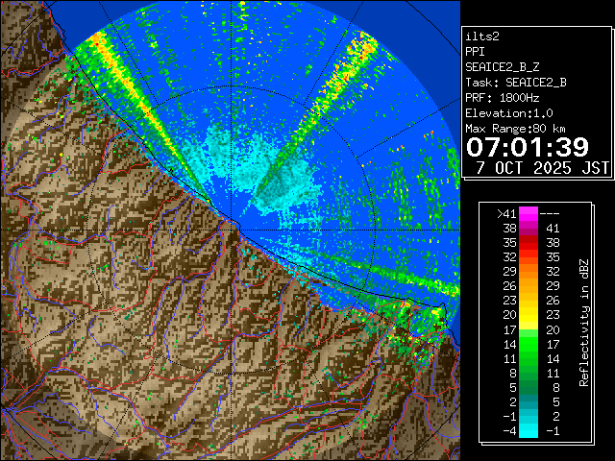
Task: Click the Reflectivity in dBZ axis label
Action: click(583, 322)
